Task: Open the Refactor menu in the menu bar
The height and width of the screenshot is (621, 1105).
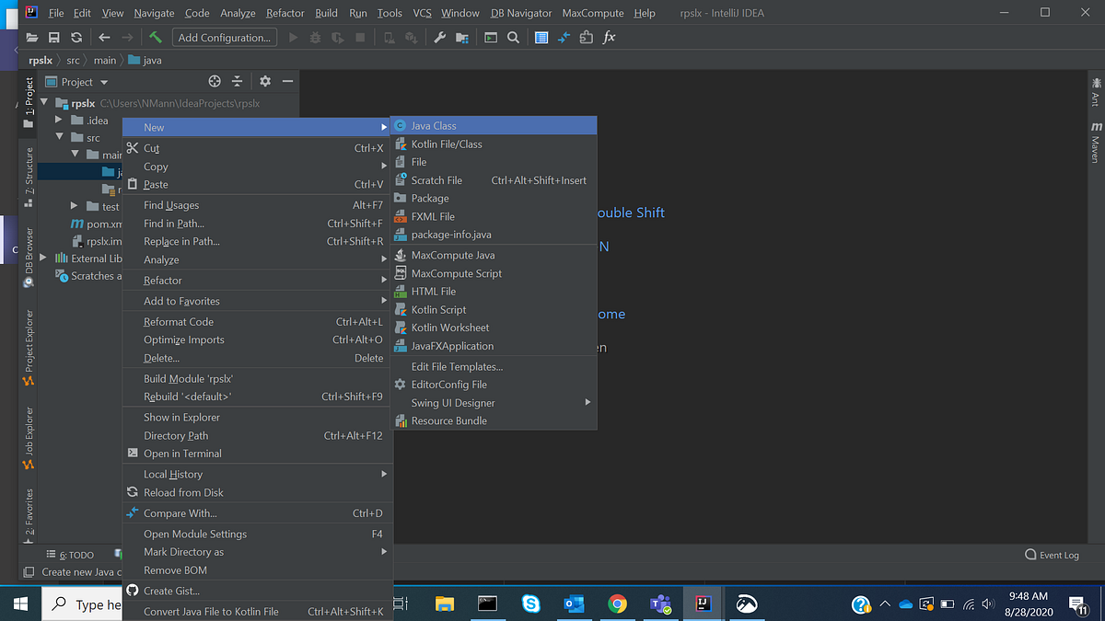Action: click(x=285, y=13)
